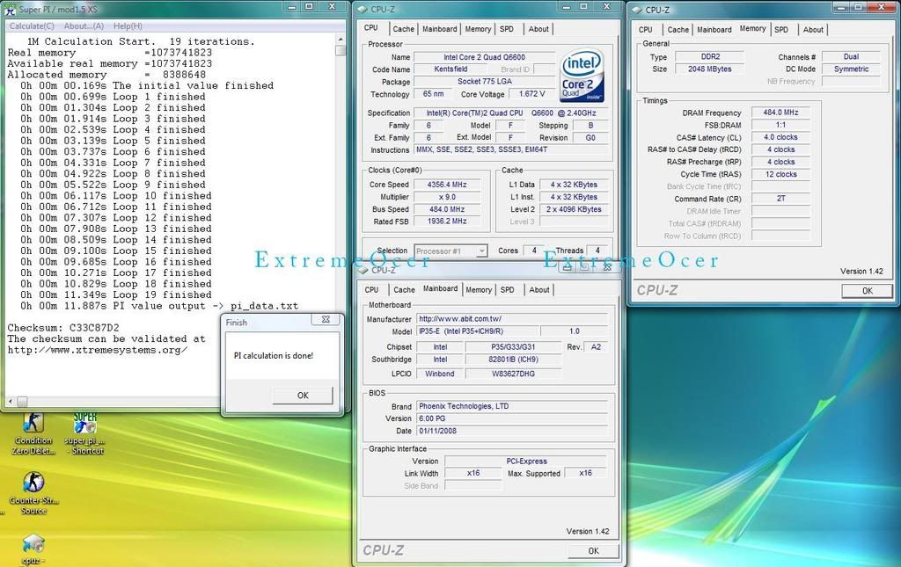901x567 pixels.
Task: Open the Help(H) menu in Super PI
Action: click(x=128, y=26)
